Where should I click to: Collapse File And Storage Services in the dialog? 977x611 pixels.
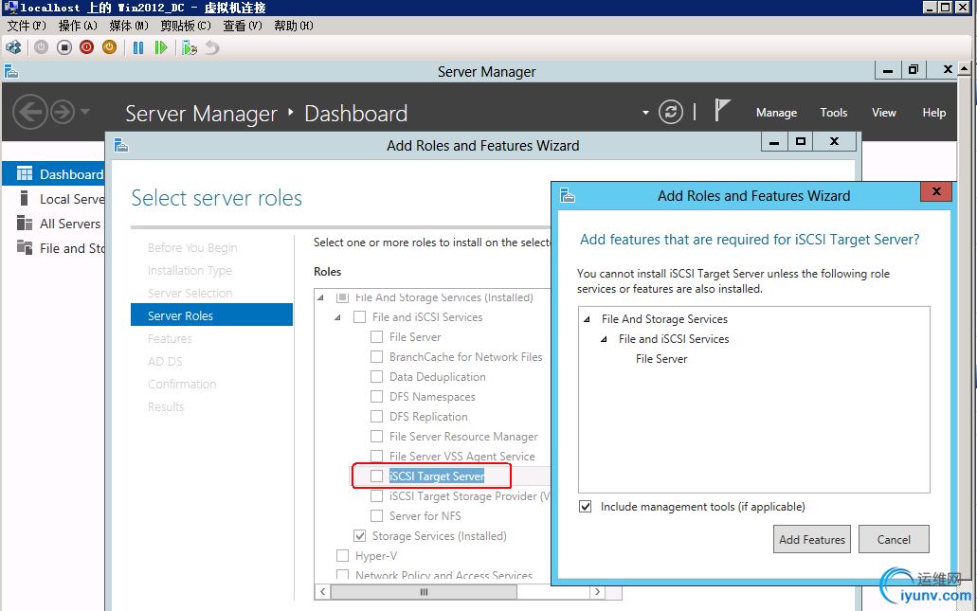click(x=587, y=319)
